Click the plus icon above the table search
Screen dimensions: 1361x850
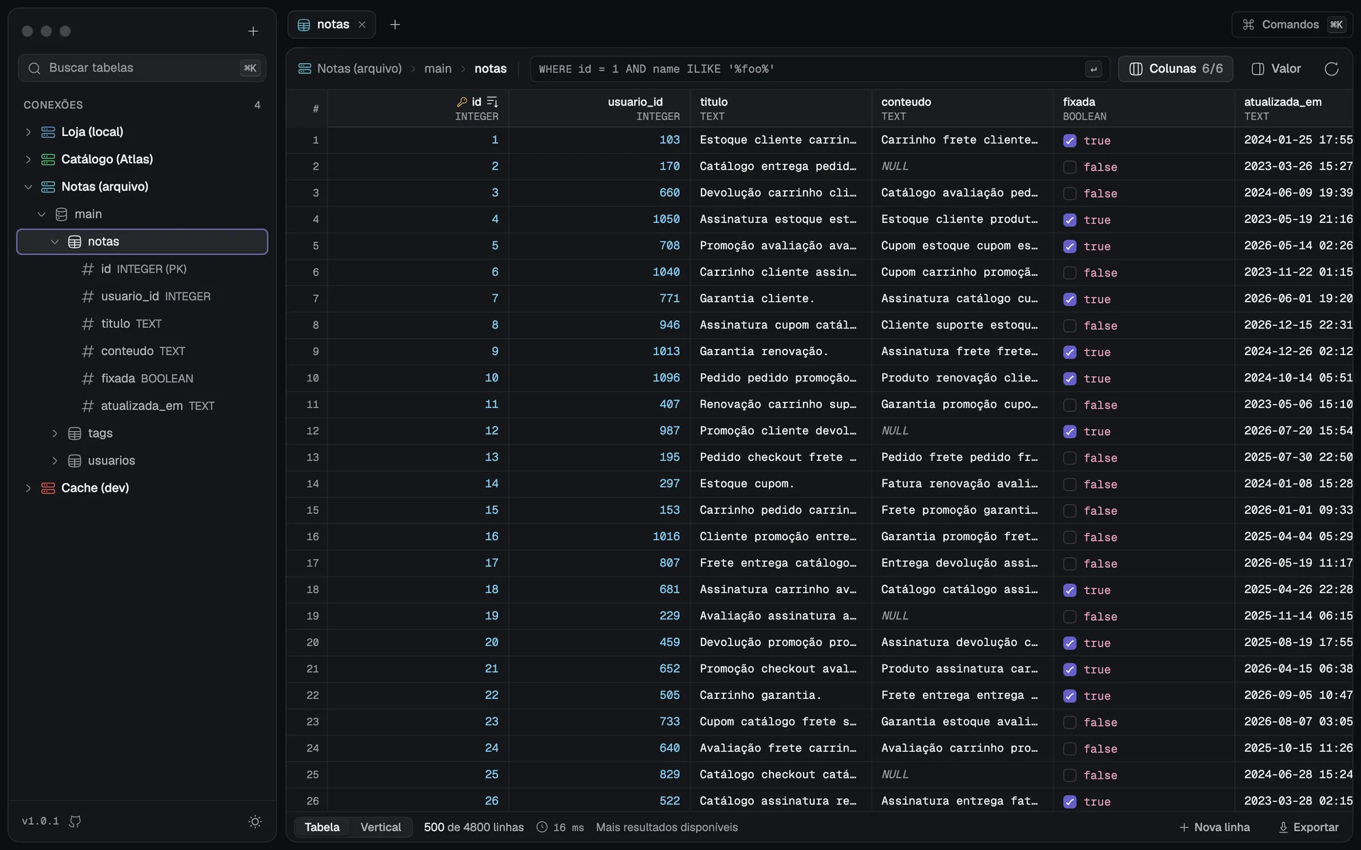[x=253, y=31]
